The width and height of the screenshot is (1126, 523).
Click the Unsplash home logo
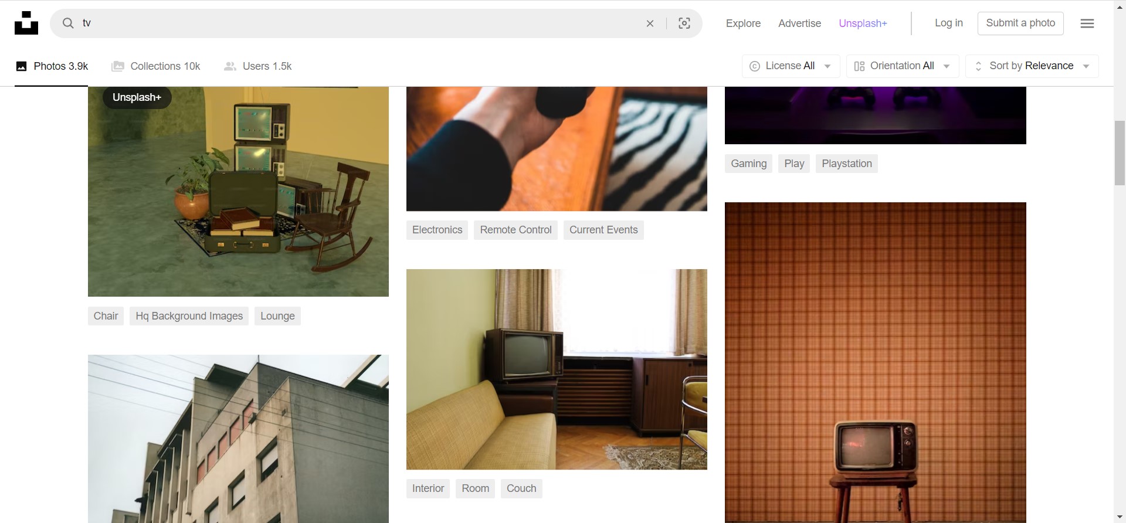point(26,23)
